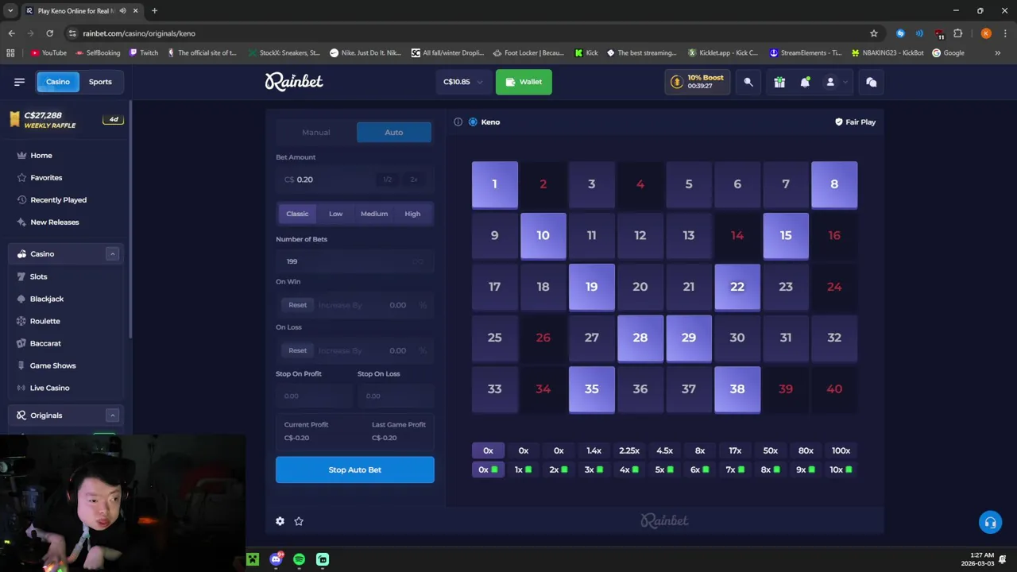This screenshot has height=572, width=1017.
Task: Click the 100x payout multiplier
Action: [841, 450]
